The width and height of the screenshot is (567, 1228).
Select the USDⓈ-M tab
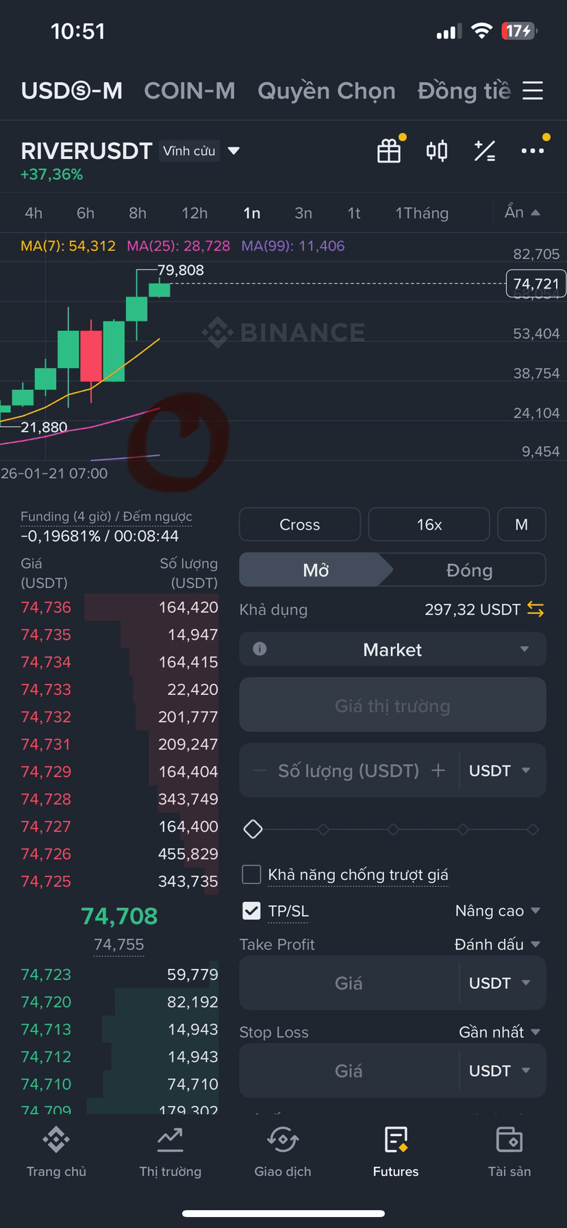click(72, 90)
